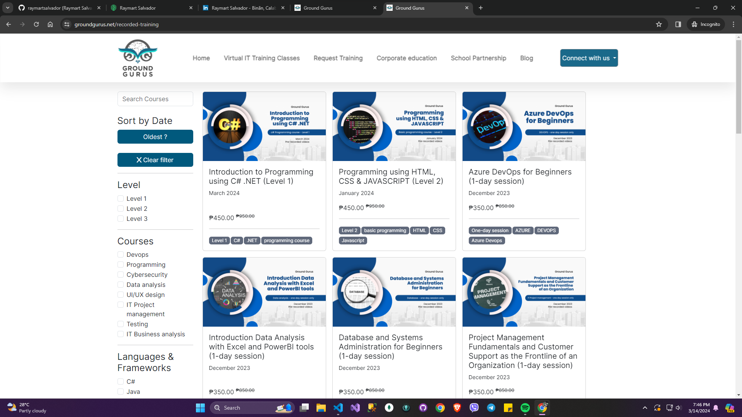The width and height of the screenshot is (742, 417).
Task: Check the Level 1 filter checkbox
Action: [121, 198]
